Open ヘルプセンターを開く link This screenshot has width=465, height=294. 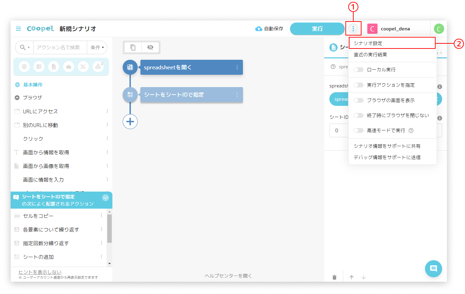tap(228, 276)
